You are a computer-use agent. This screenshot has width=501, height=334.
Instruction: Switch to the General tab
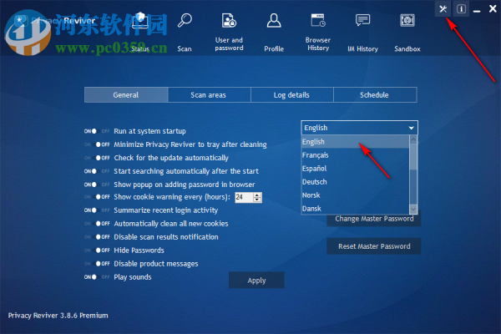tap(126, 95)
